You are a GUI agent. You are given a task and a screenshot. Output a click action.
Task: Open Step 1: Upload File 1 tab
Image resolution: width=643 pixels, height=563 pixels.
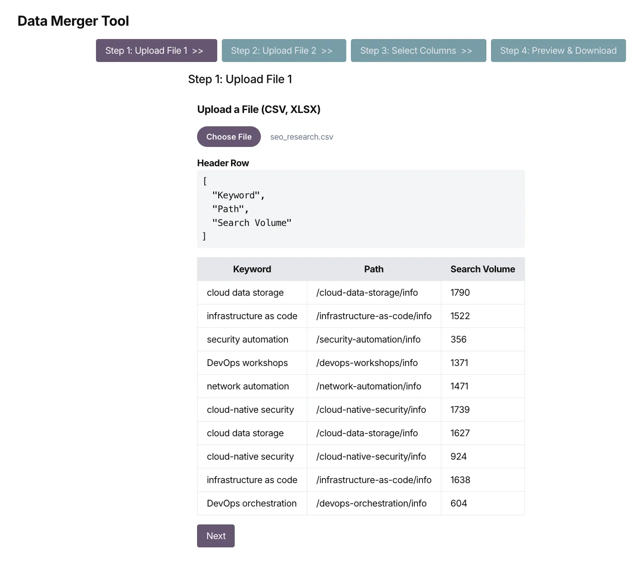tap(156, 51)
